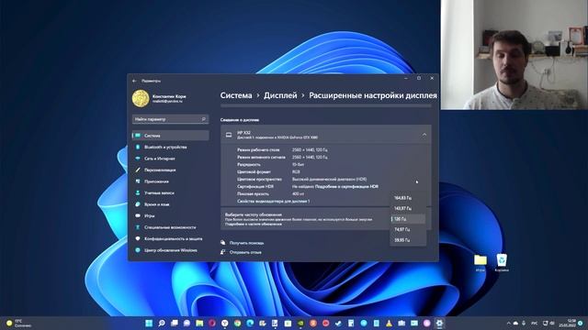This screenshot has height=330, width=588.
Task: Click the Получить помощь link
Action: click(246, 243)
